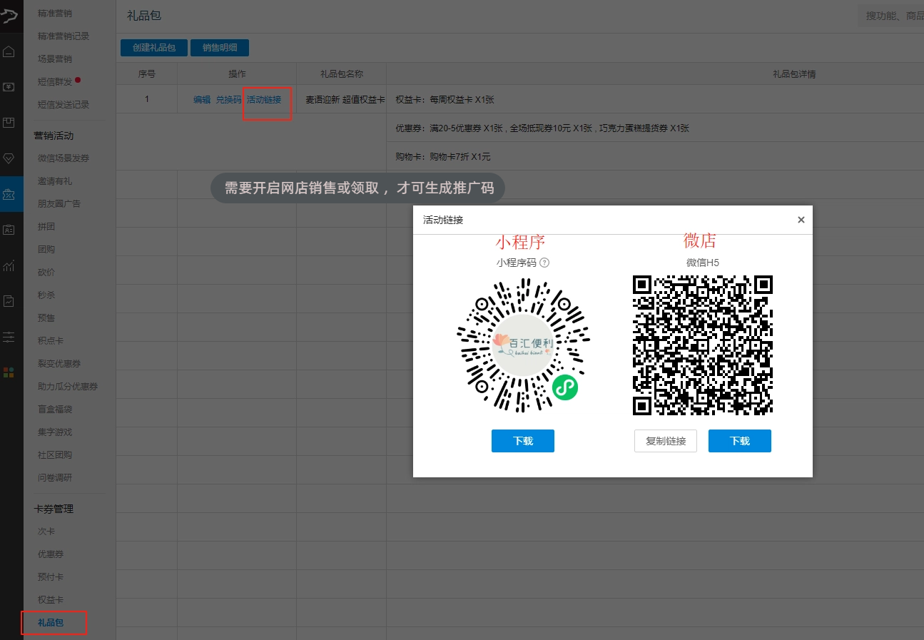The width and height of the screenshot is (924, 640).
Task: Open 积点卡 in the sidebar
Action: [51, 340]
